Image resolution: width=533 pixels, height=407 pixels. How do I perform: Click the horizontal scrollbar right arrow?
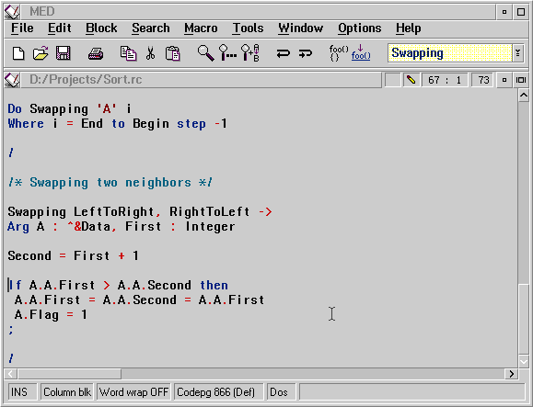[511, 374]
